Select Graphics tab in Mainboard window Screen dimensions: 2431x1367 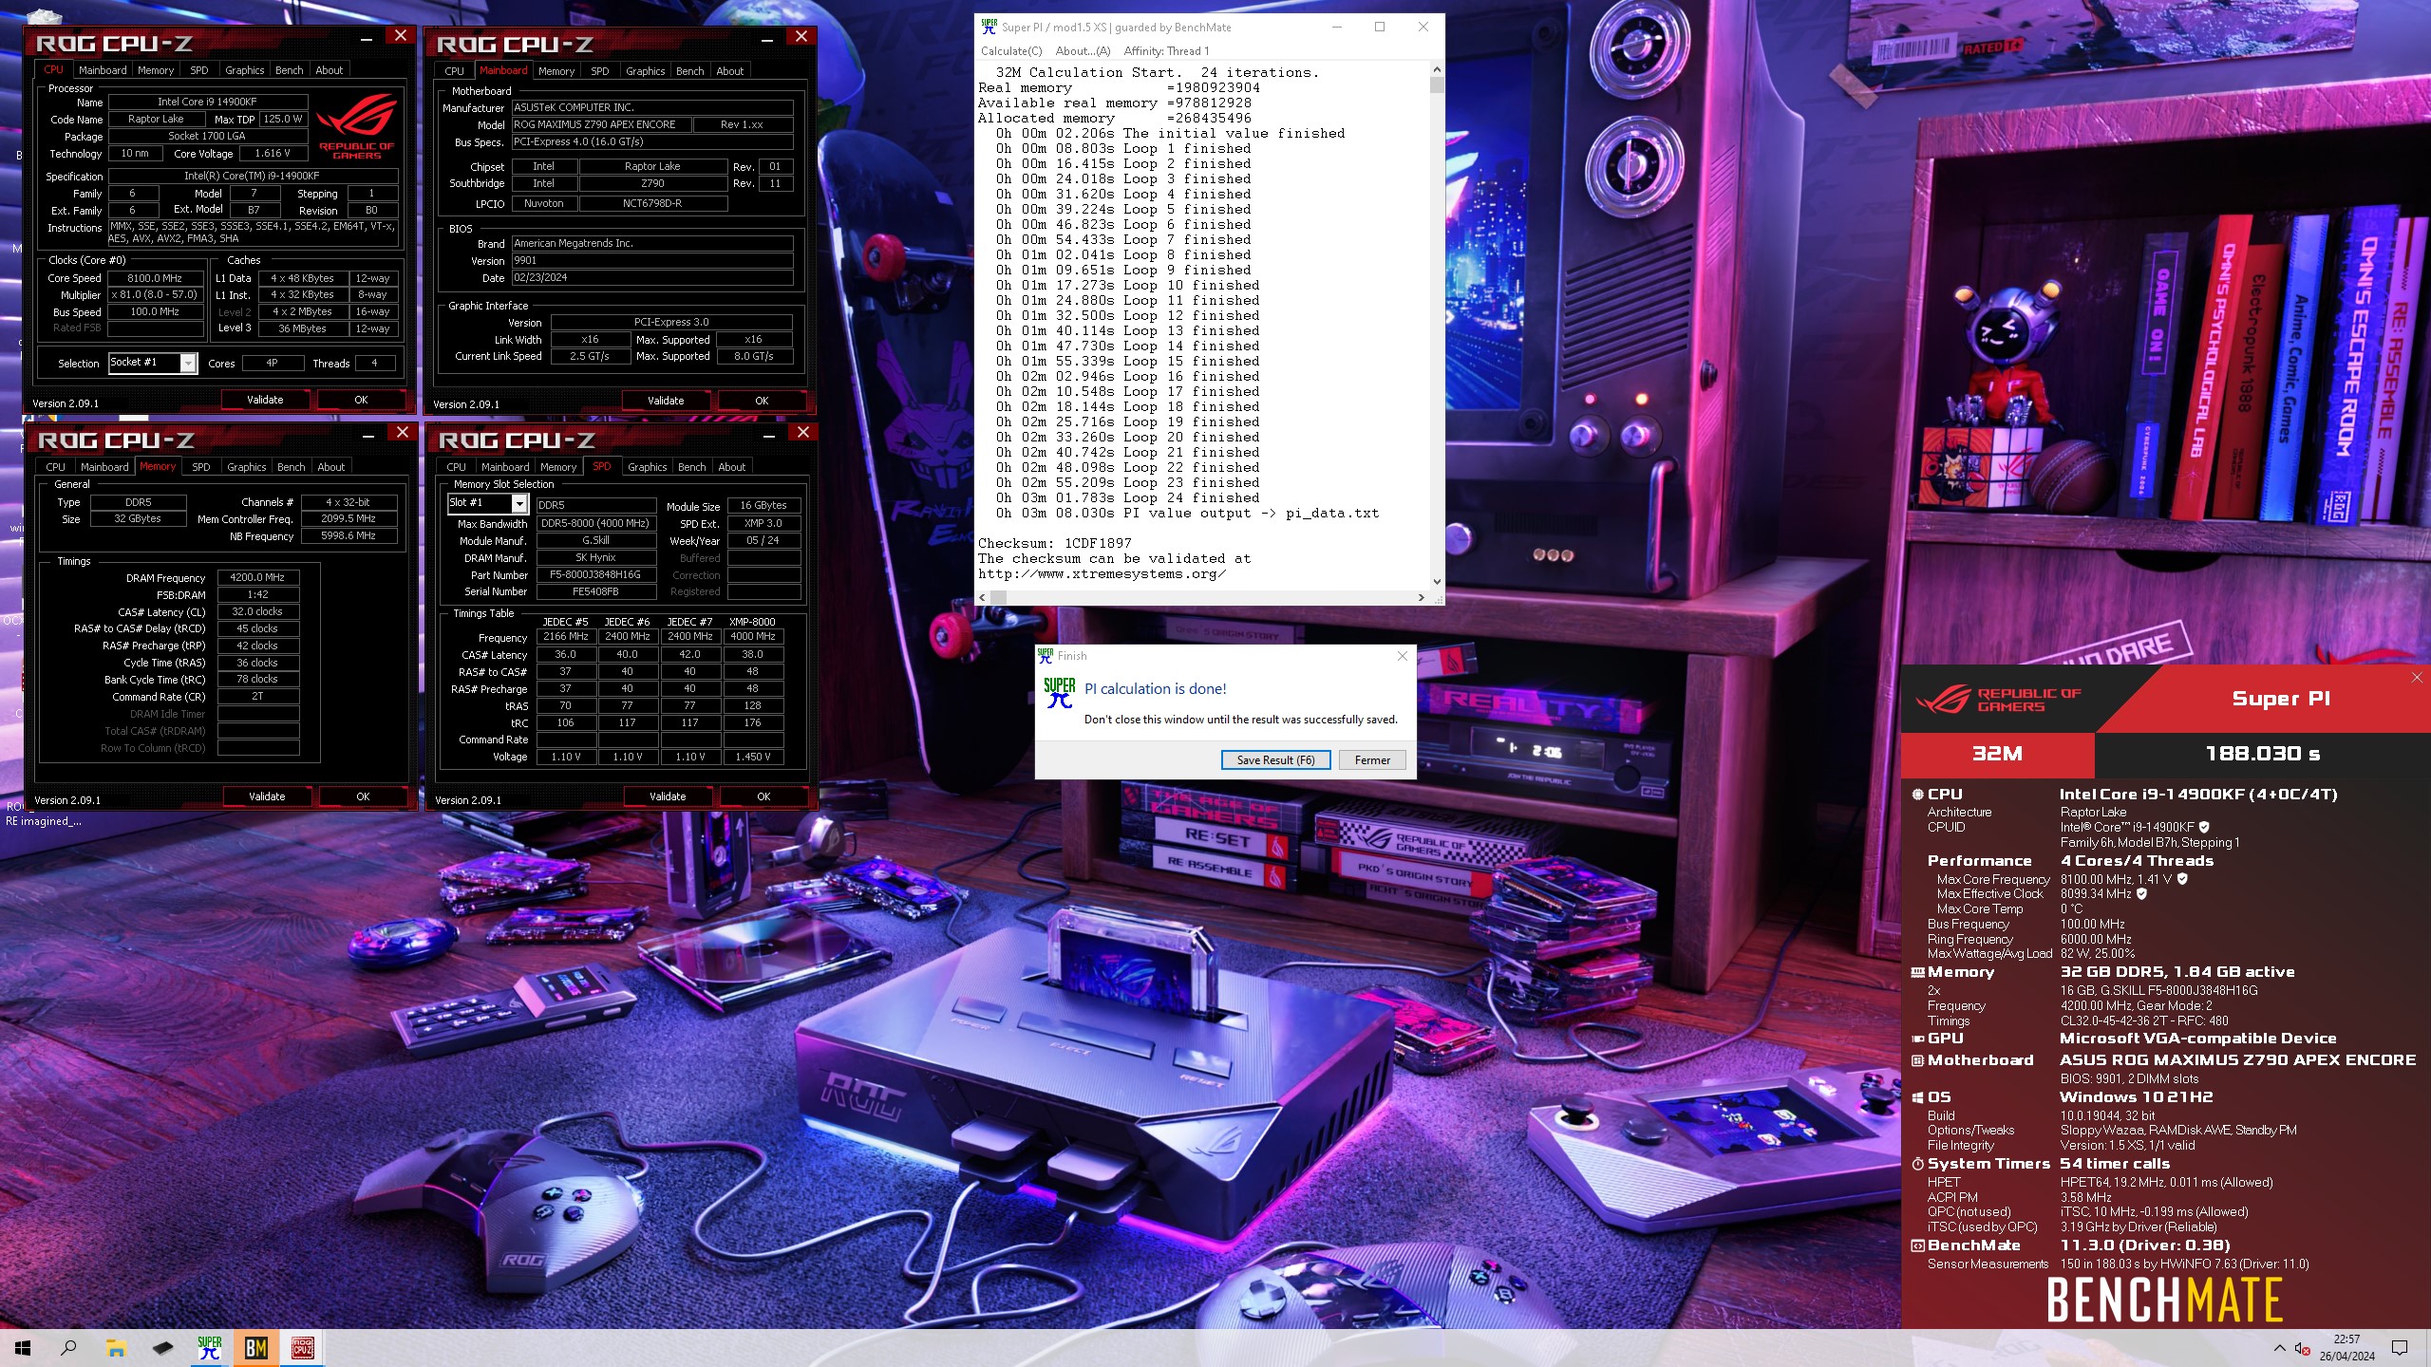[645, 71]
